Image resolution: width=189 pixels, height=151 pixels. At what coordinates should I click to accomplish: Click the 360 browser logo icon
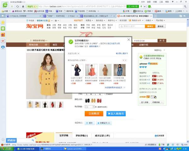pos(5,5)
